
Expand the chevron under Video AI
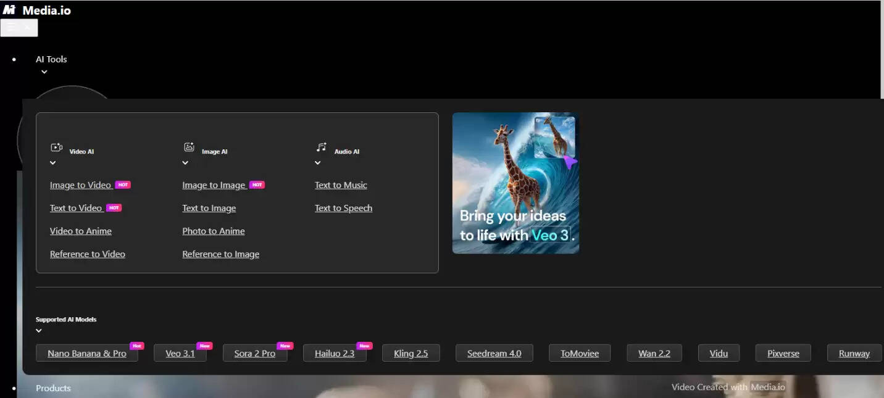tap(53, 163)
